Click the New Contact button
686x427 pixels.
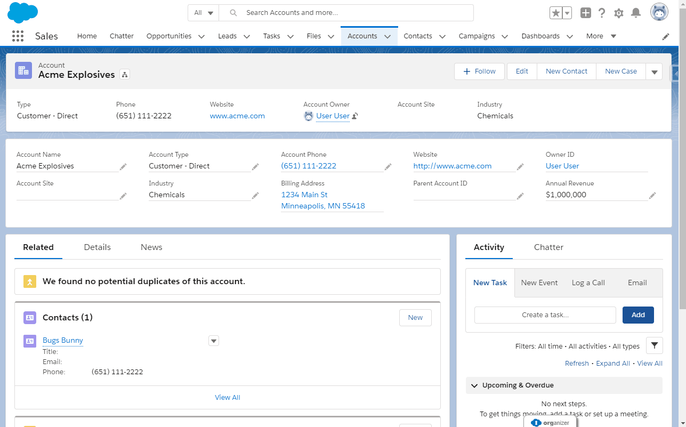pos(566,71)
